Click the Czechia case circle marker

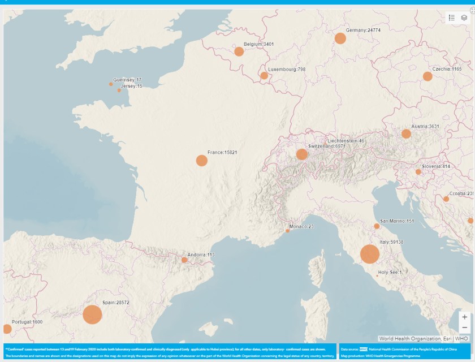427,76
